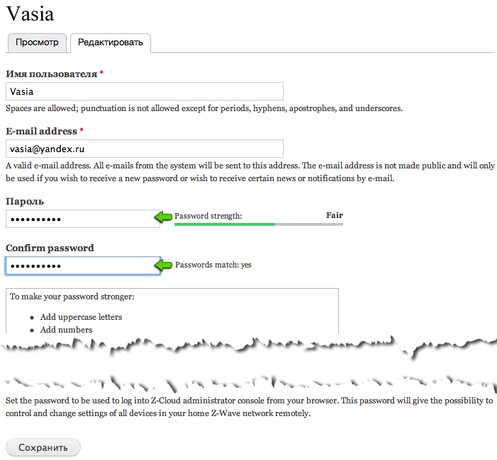497x460 pixels.
Task: Click the Пароль label text
Action: (x=25, y=202)
